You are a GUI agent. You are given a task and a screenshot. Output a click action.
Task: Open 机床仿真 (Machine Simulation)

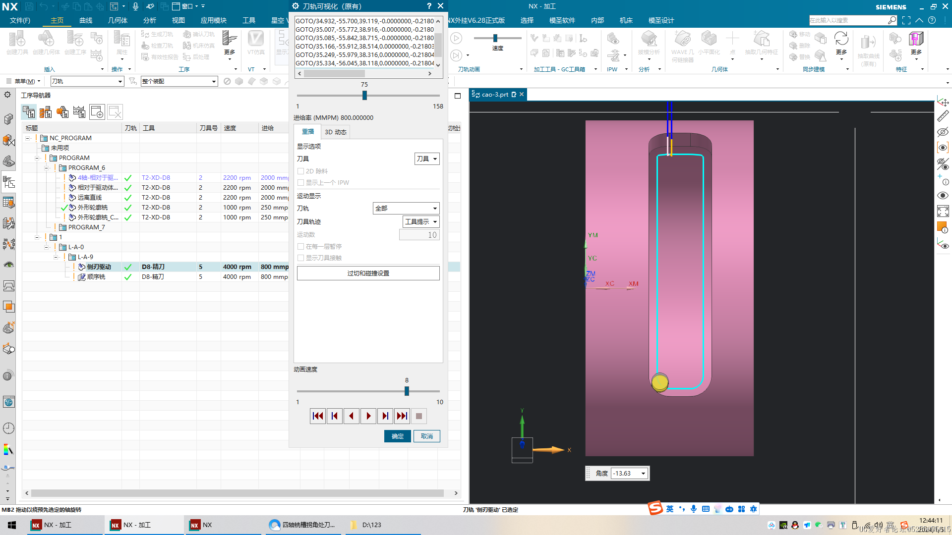[199, 46]
